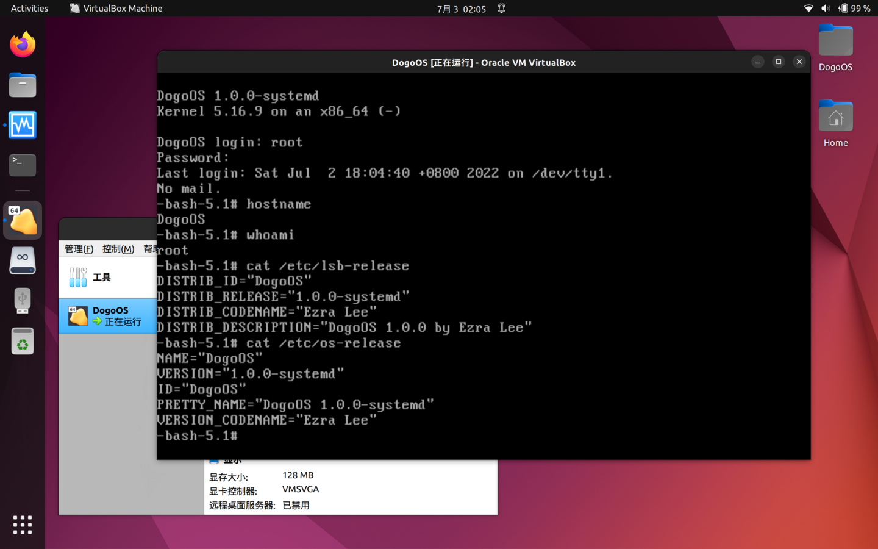
Task: Open the date and time 7月3 02:05 calendar
Action: click(462, 9)
